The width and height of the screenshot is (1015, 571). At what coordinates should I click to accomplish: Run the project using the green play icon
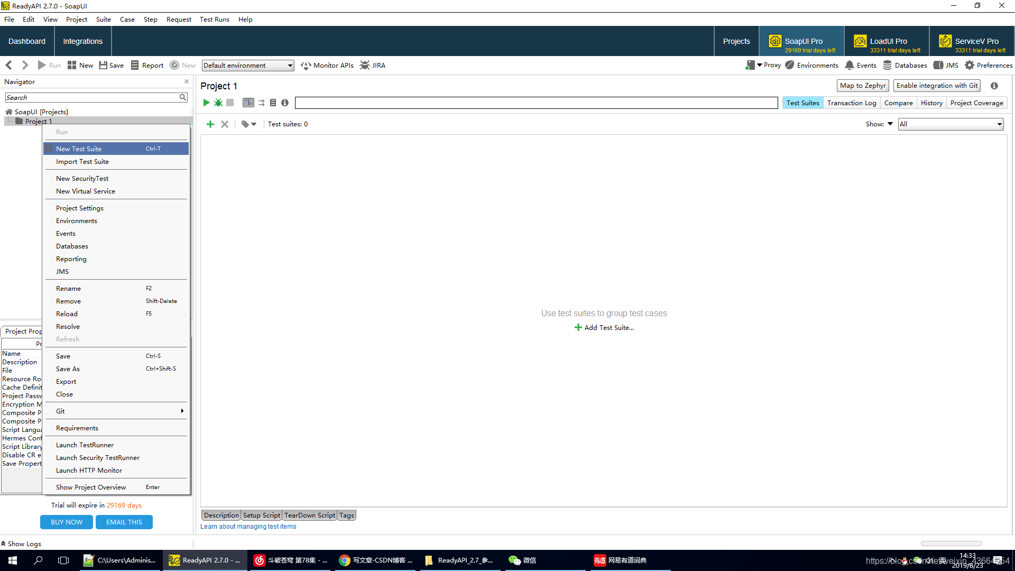point(206,103)
